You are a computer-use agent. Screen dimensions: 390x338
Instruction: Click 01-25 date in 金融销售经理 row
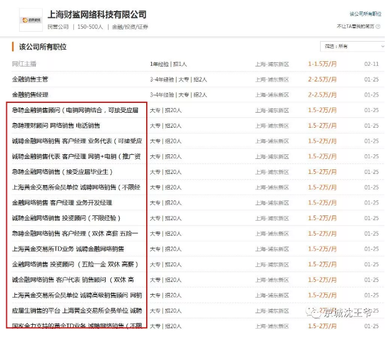372,95
